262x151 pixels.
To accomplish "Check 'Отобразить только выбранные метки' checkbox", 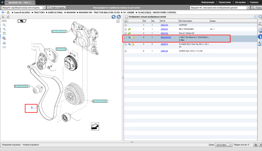I will [x=127, y=17].
